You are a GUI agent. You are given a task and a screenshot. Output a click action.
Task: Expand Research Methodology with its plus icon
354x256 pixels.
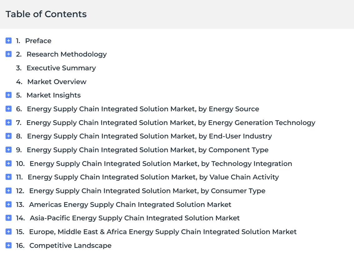[x=8, y=54]
